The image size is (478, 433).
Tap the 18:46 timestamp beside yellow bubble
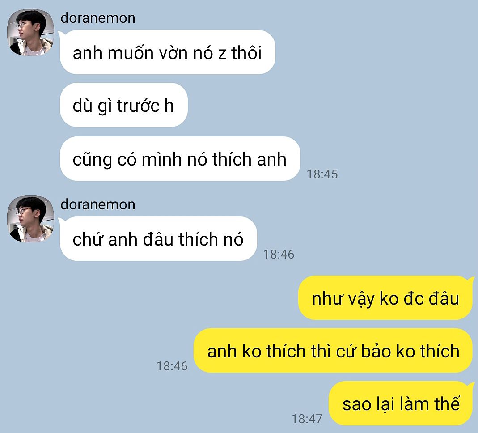pyautogui.click(x=172, y=366)
